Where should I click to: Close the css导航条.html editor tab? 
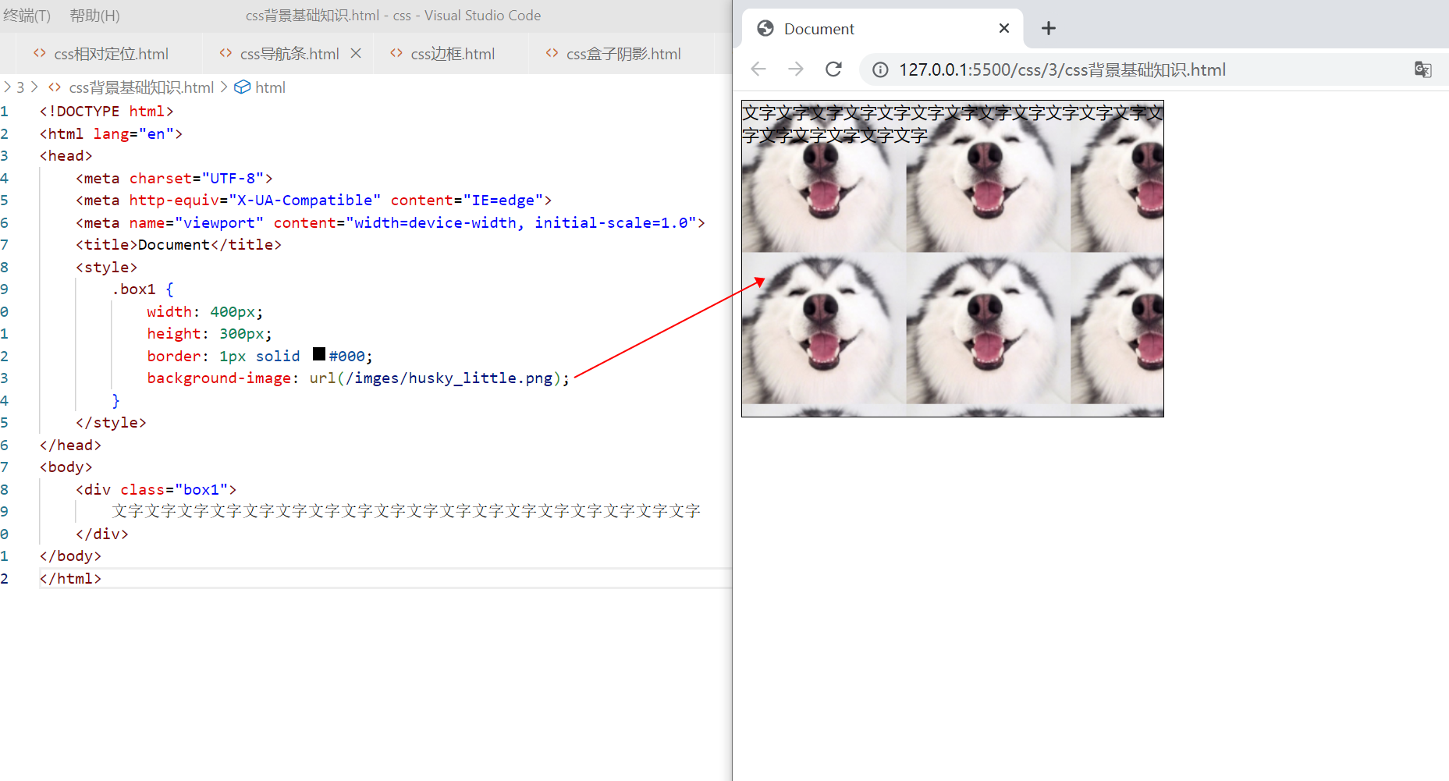pyautogui.click(x=356, y=53)
